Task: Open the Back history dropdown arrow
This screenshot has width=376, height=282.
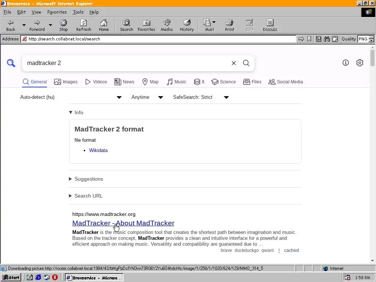Action: (x=24, y=25)
